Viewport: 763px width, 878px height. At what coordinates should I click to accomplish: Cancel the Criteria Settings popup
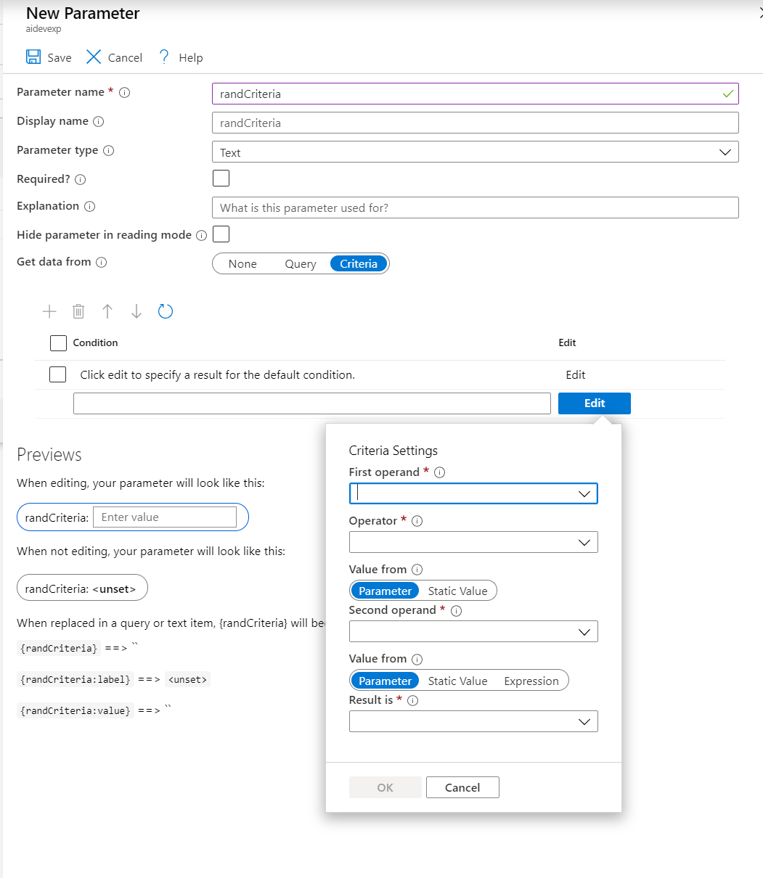[x=462, y=787]
